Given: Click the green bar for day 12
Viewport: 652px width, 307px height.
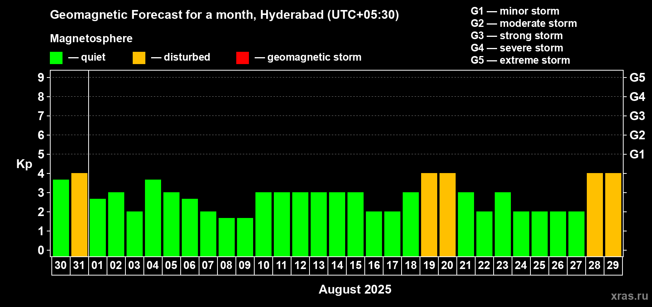Looking at the screenshot, I should pyautogui.click(x=300, y=224).
